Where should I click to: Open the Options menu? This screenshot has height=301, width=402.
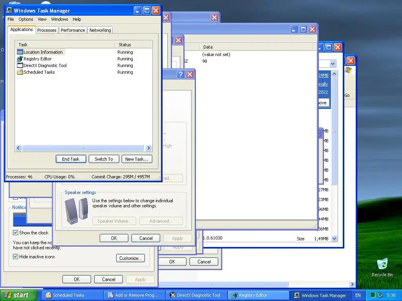pyautogui.click(x=26, y=19)
